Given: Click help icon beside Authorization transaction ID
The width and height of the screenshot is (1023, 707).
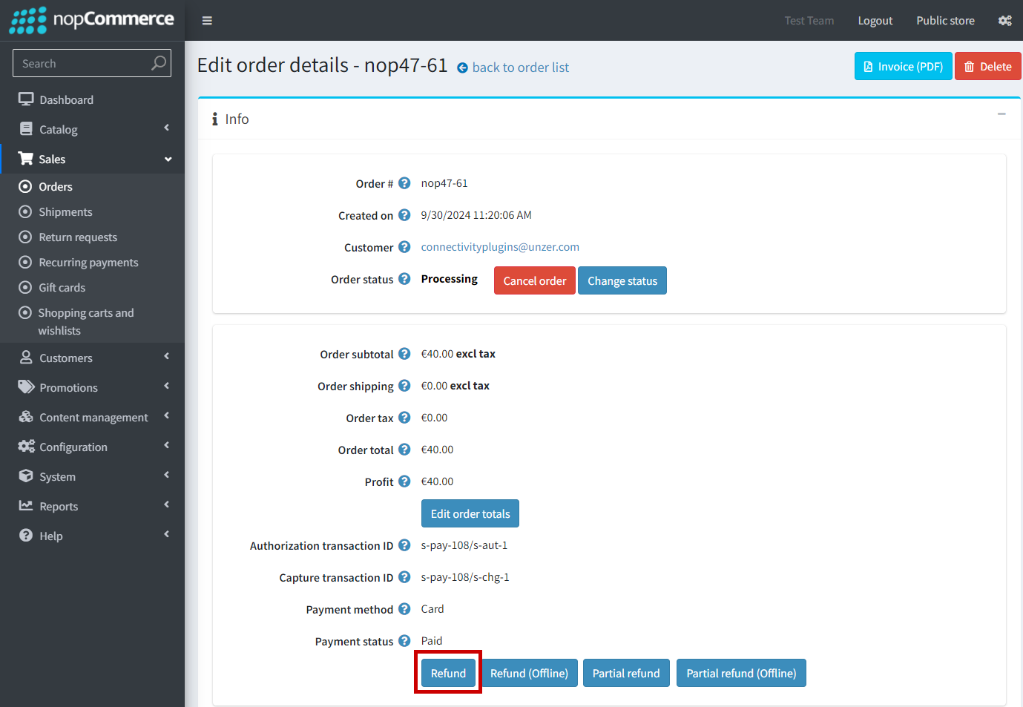Looking at the screenshot, I should click(404, 545).
